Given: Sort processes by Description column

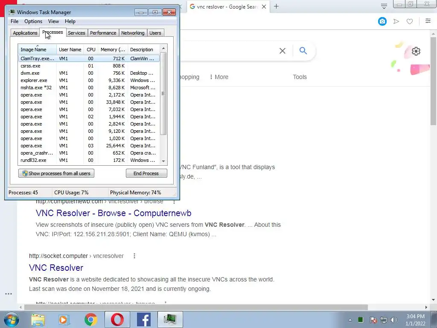Looking at the screenshot, I should (x=143, y=50).
